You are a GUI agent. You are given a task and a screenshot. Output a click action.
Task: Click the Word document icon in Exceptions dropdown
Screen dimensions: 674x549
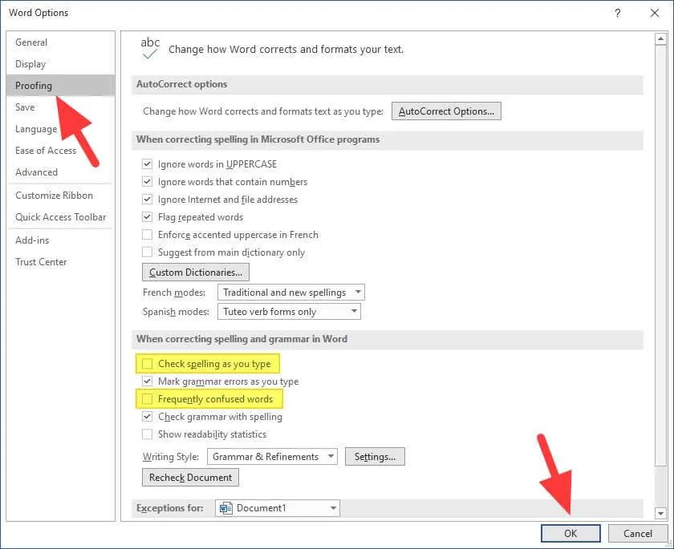pyautogui.click(x=225, y=508)
